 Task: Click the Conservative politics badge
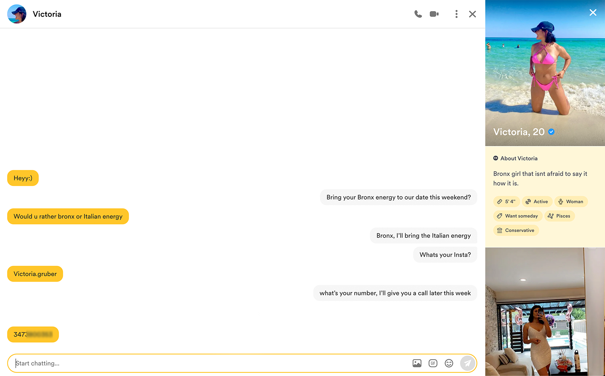click(516, 230)
